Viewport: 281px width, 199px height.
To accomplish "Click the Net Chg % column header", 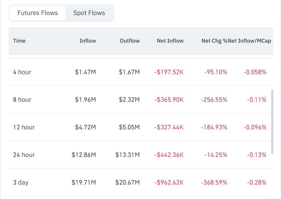I will (x=214, y=41).
